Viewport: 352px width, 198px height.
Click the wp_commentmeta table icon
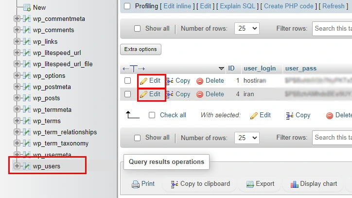pyautogui.click(x=27, y=18)
